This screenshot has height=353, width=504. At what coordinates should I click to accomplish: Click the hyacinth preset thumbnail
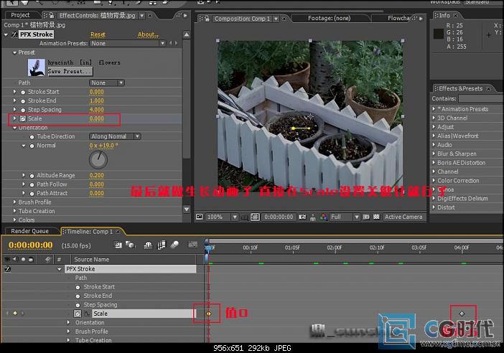click(x=37, y=67)
